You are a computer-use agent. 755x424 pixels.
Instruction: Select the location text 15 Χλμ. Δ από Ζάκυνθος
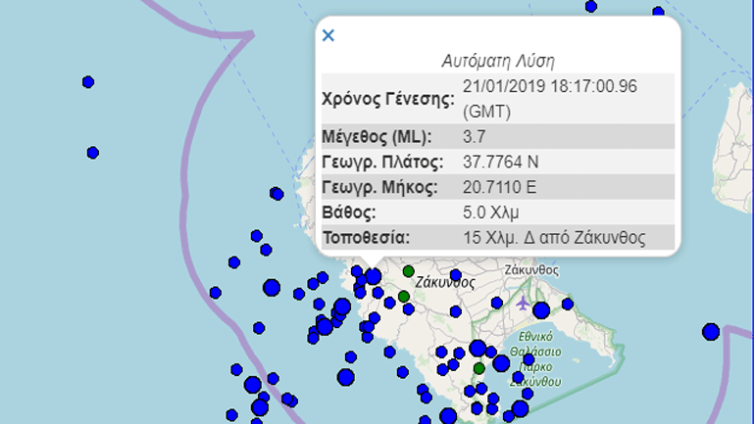coord(554,238)
